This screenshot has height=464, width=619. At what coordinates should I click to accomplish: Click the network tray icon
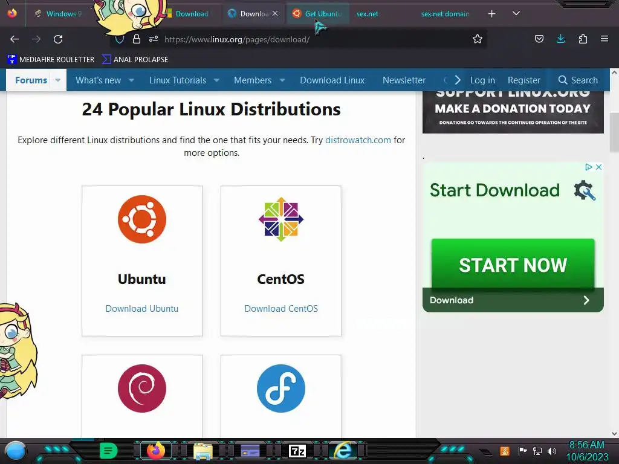(537, 451)
